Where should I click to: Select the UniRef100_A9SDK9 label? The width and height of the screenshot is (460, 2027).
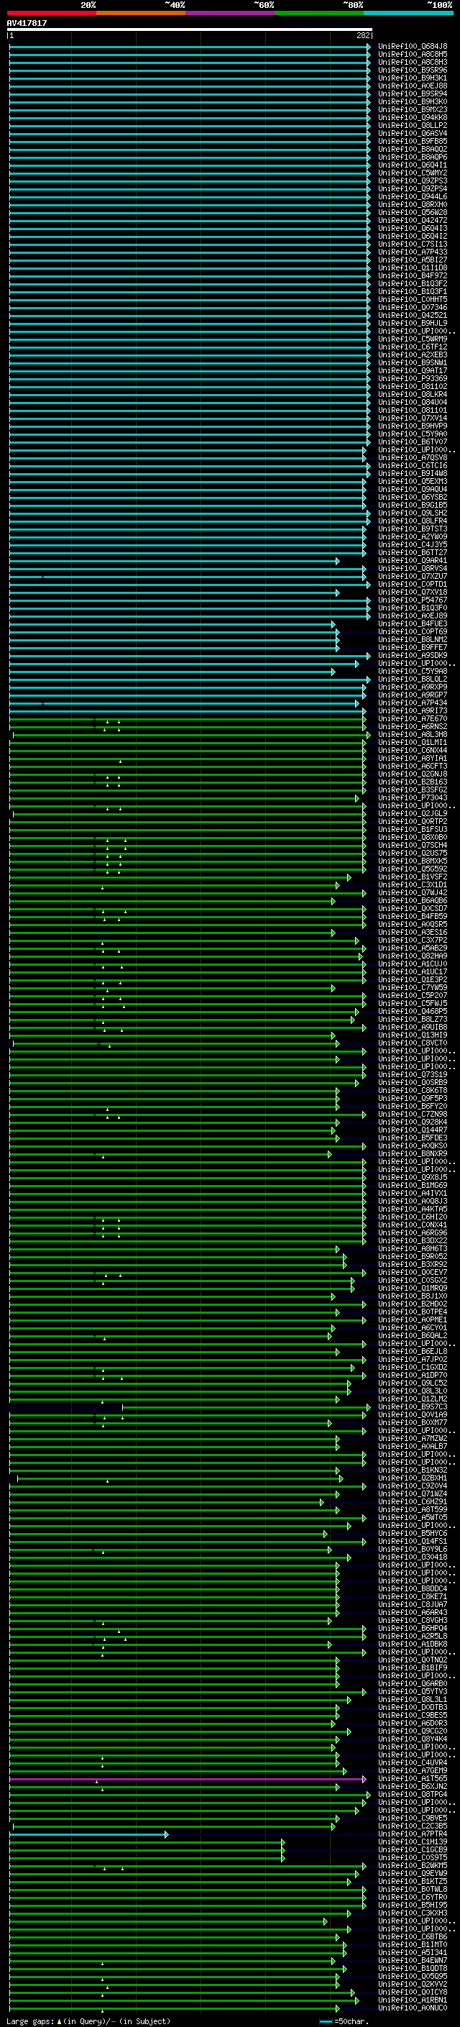click(x=413, y=654)
